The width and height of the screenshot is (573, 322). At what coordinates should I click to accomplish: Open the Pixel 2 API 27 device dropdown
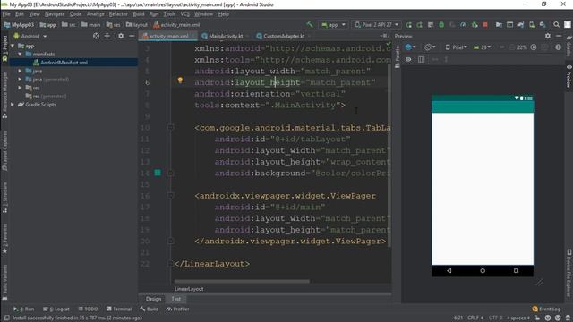point(377,25)
